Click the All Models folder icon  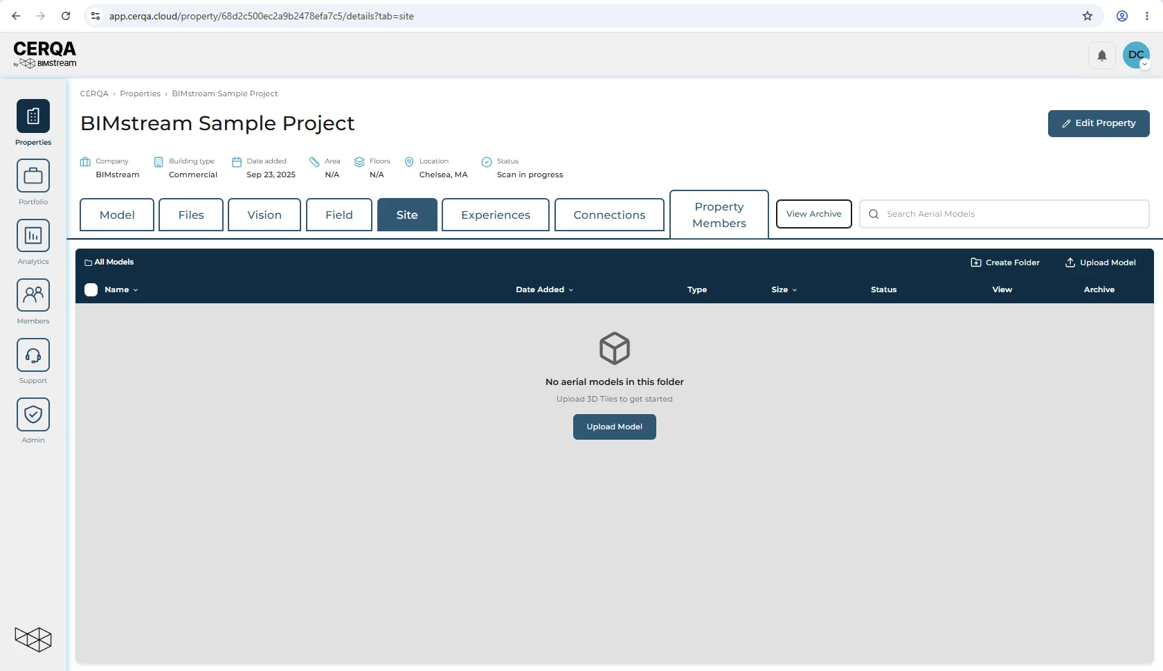[88, 262]
